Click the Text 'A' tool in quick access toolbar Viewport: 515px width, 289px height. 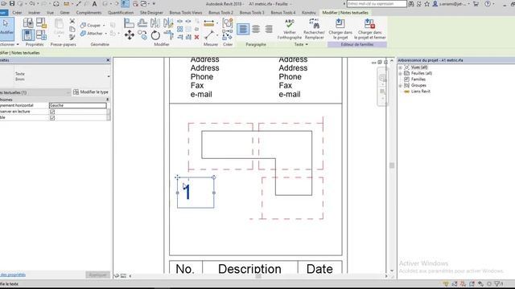94,4
